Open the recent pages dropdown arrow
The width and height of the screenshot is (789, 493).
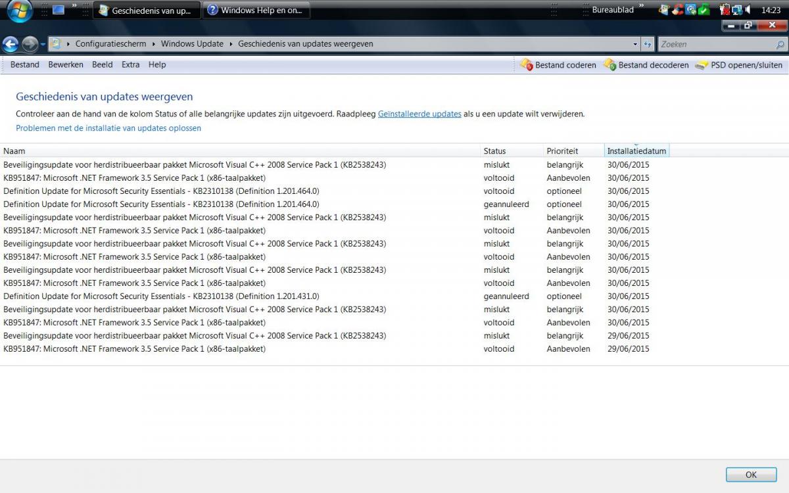click(43, 45)
